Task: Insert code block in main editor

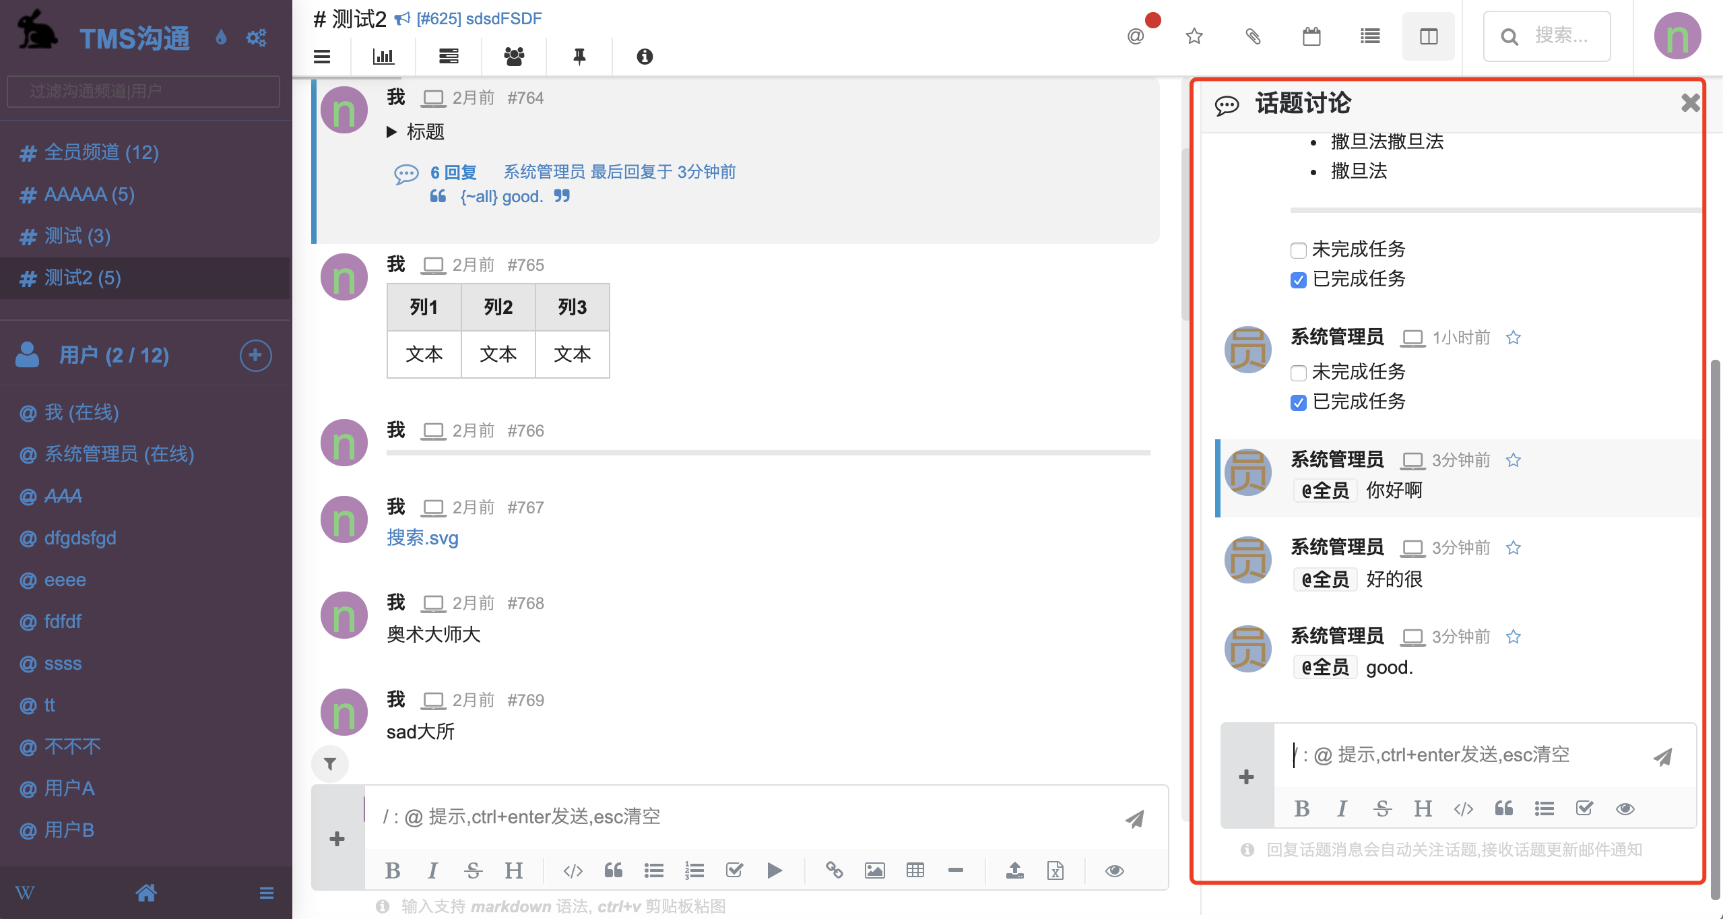Action: point(573,870)
